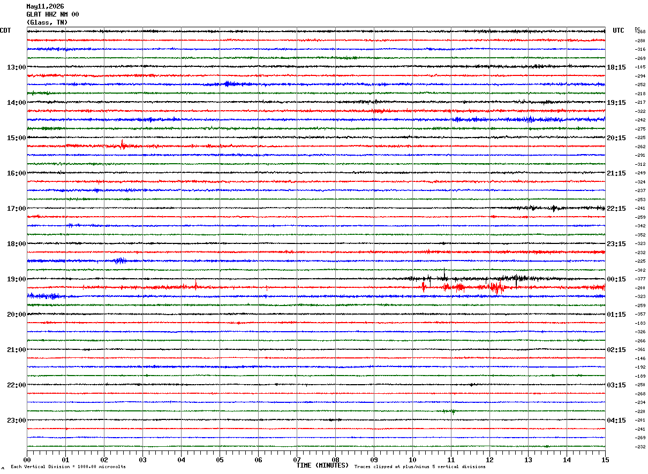Click the 19:00 CDT time label

click(x=16, y=279)
